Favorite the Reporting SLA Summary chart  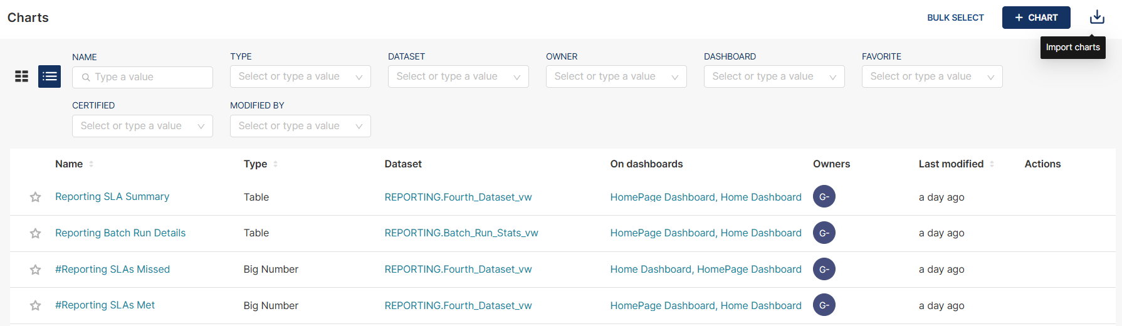point(36,197)
